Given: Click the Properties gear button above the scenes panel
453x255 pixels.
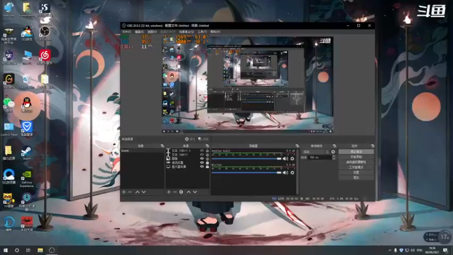Looking at the screenshot, I should 190,139.
